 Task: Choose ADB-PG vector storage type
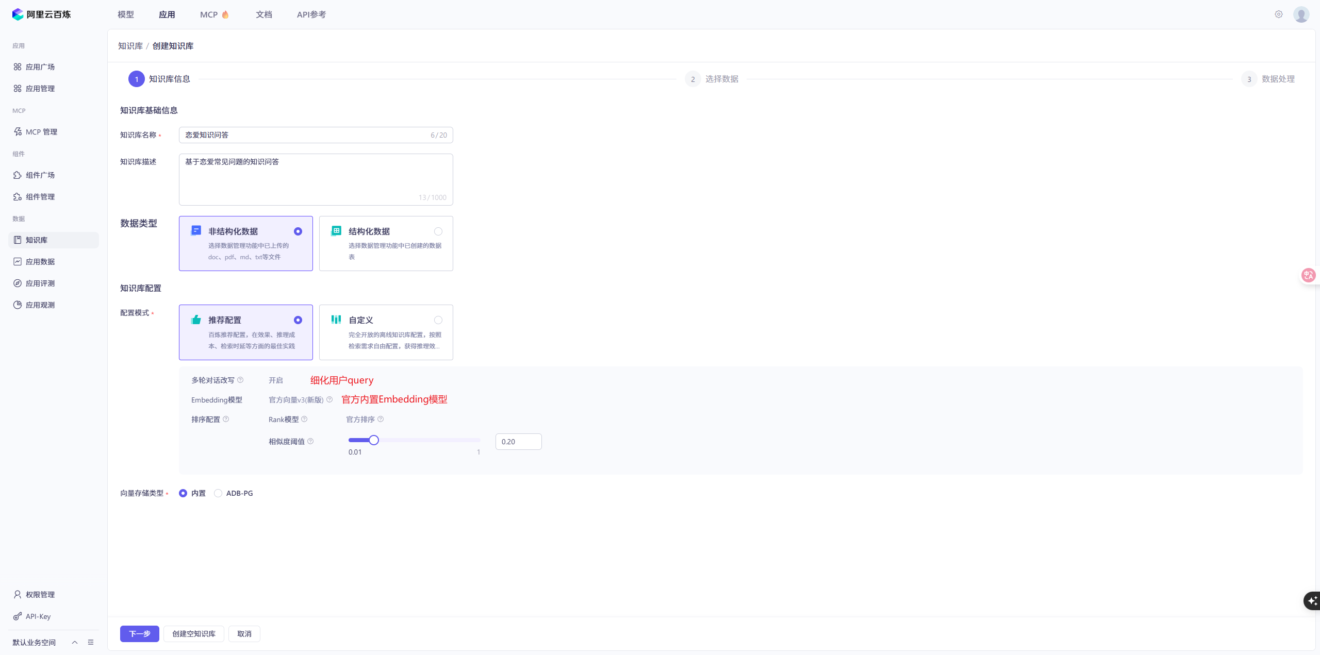pyautogui.click(x=218, y=494)
